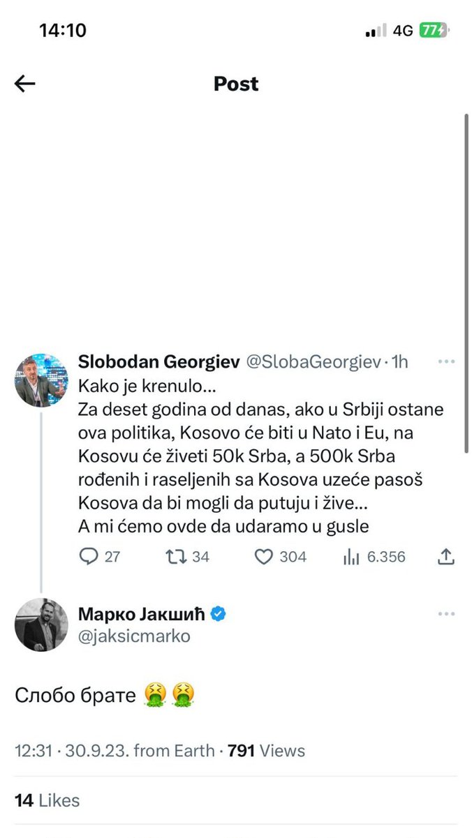Image resolution: width=472 pixels, height=838 pixels.
Task: View the 14 Likes list
Action: click(47, 800)
